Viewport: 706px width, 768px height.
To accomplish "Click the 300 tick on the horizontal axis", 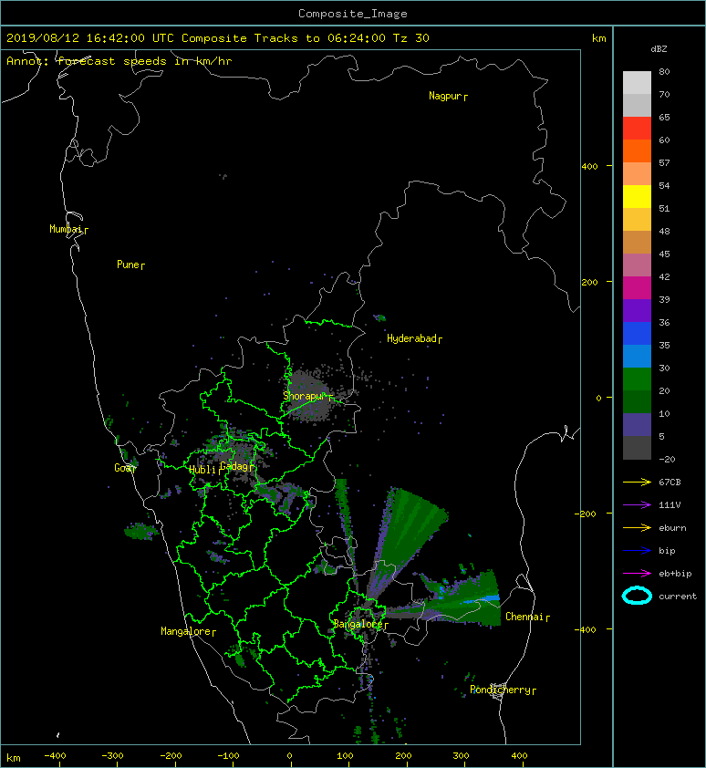I will 461,756.
